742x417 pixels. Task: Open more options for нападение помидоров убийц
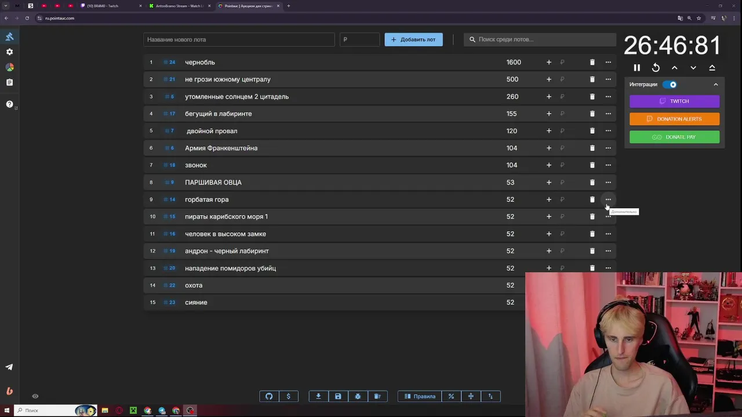point(608,268)
